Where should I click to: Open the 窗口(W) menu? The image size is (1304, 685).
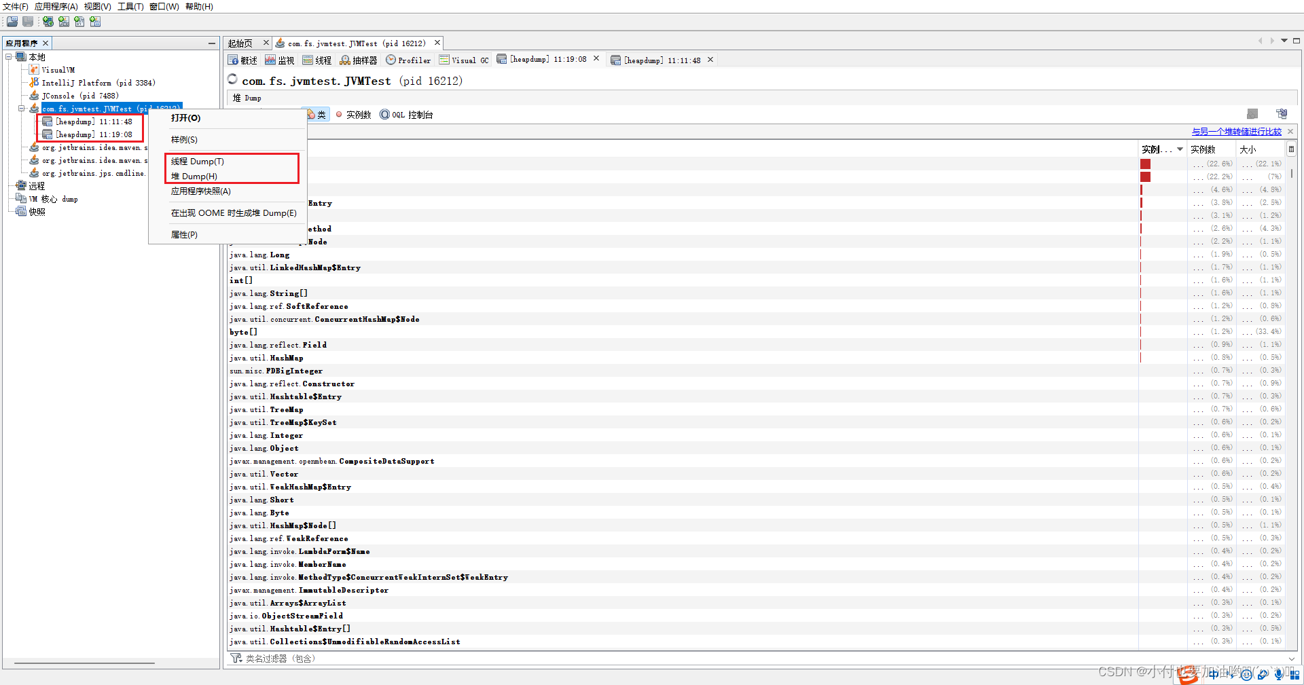(164, 7)
